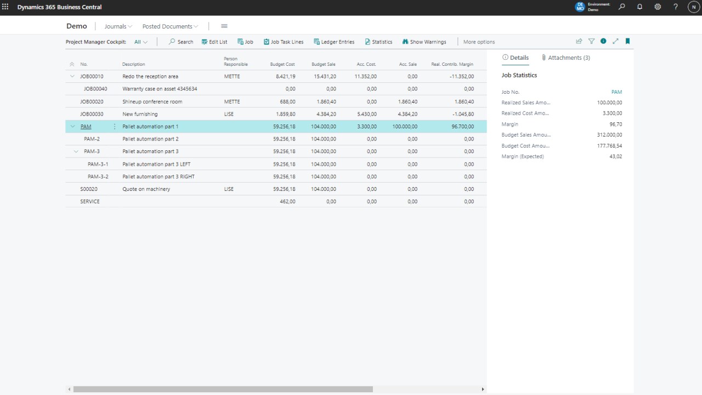Select row PAM-3-2
The height and width of the screenshot is (395, 702).
tap(276, 177)
